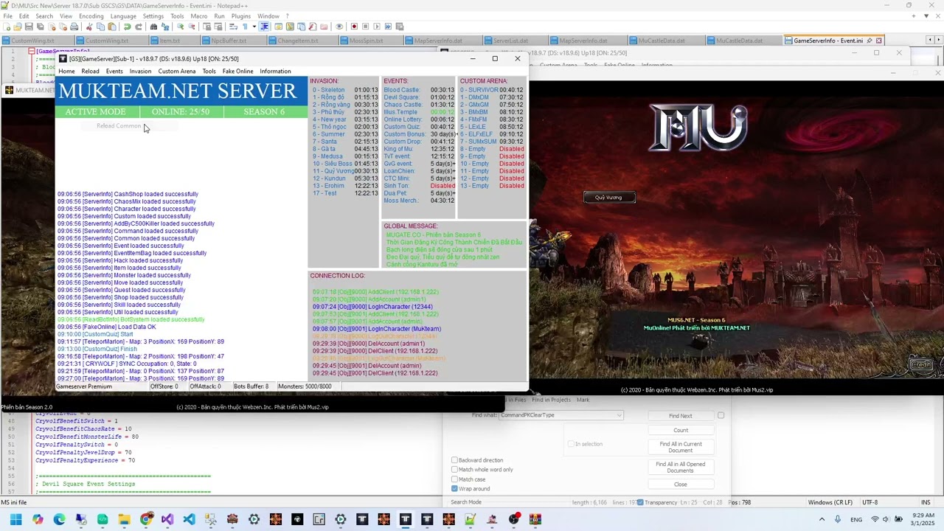Click the Credit button in MU game window

(x=920, y=364)
